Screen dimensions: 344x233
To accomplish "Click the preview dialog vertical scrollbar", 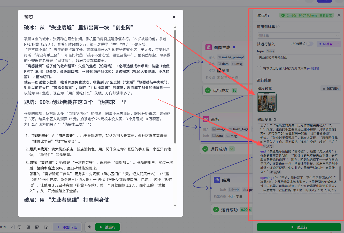I will tap(175, 87).
